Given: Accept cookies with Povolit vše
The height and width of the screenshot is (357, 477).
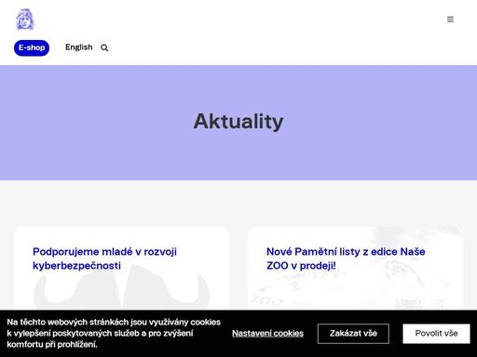Looking at the screenshot, I should click(x=436, y=334).
